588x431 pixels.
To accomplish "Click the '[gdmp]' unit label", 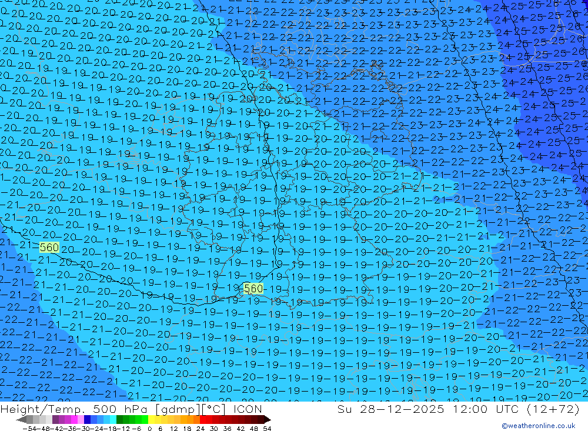I will 178,409.
